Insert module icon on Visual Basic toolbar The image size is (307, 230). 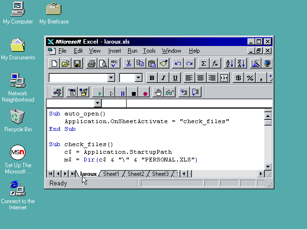pos(58,92)
